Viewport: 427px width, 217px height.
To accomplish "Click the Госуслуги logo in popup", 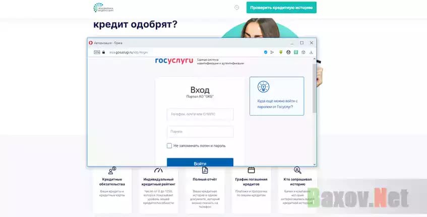I will point(174,60).
